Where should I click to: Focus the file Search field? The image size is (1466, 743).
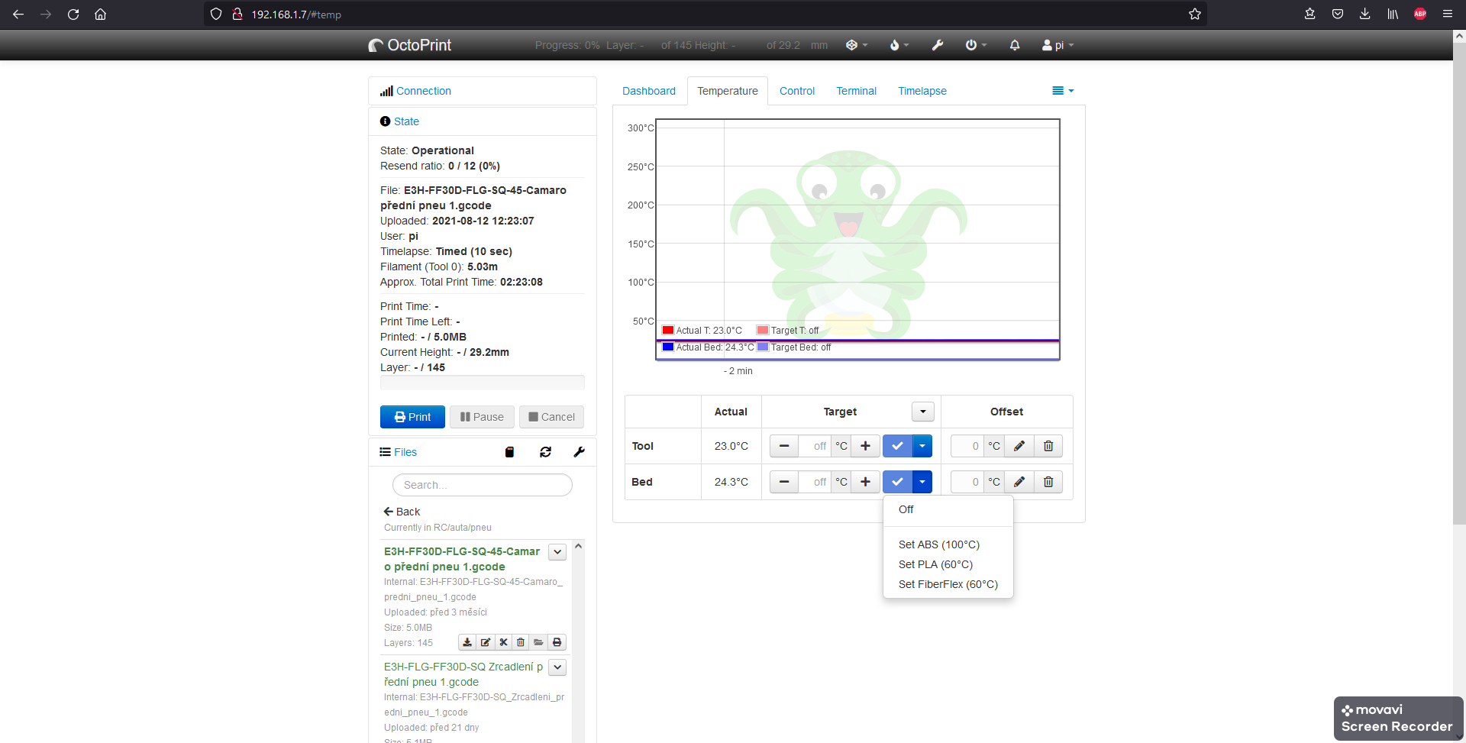(x=483, y=485)
